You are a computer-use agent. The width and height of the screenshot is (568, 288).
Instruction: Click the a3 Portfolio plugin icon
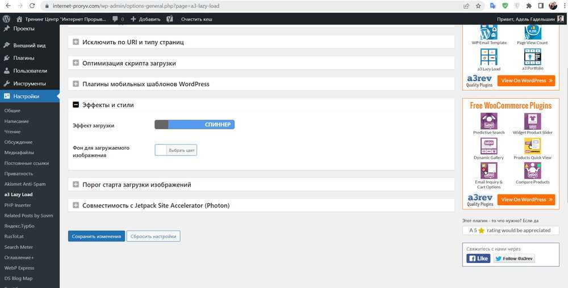[532, 57]
